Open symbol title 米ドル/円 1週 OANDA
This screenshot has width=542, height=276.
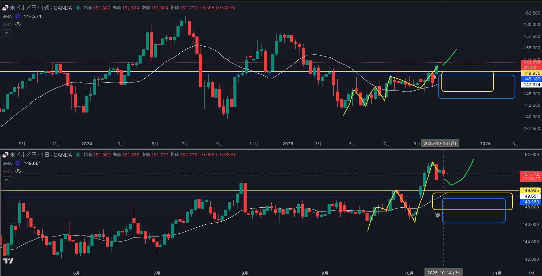coord(41,8)
